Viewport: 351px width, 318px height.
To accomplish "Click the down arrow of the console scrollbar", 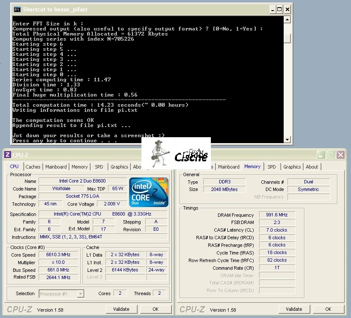I will (x=287, y=139).
